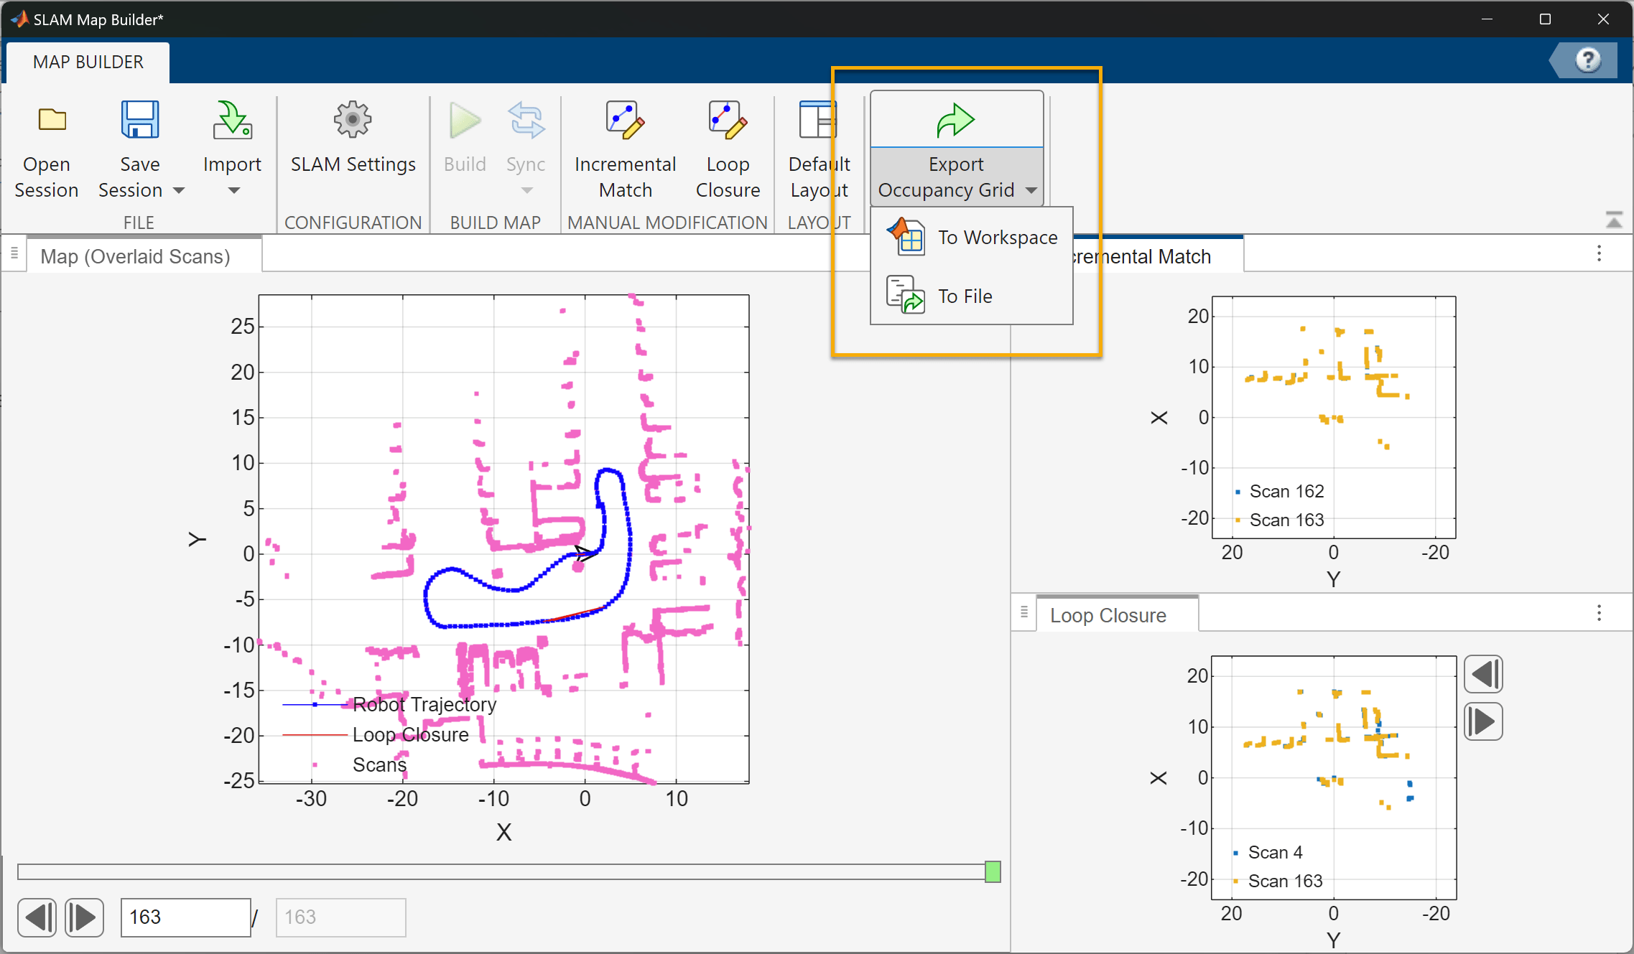Restore the Default Layout
Viewport: 1634px width, 954px height.
point(818,120)
